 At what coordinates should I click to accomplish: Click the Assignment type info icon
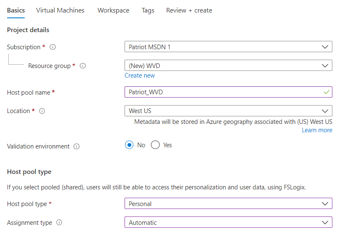coord(59,223)
